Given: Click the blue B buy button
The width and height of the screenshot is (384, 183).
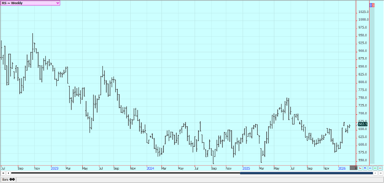Looking at the screenshot, I should click(x=371, y=5).
